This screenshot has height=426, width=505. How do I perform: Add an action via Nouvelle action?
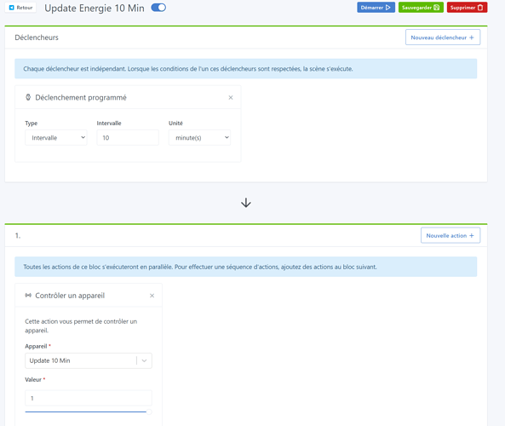tap(450, 235)
